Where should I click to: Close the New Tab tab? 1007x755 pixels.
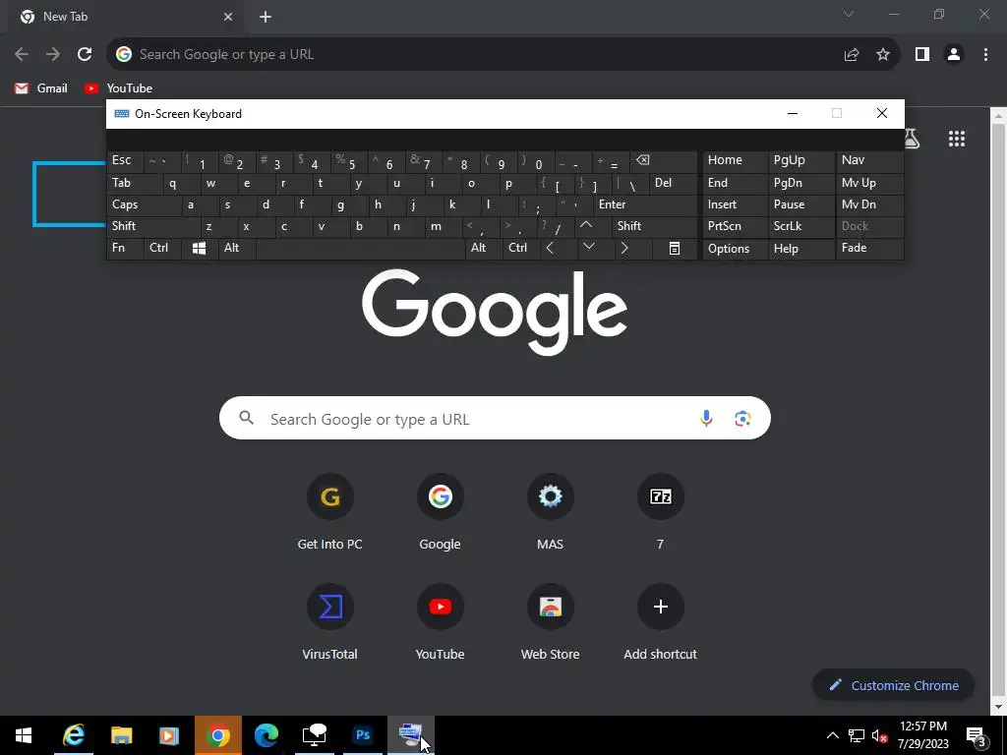pyautogui.click(x=228, y=17)
